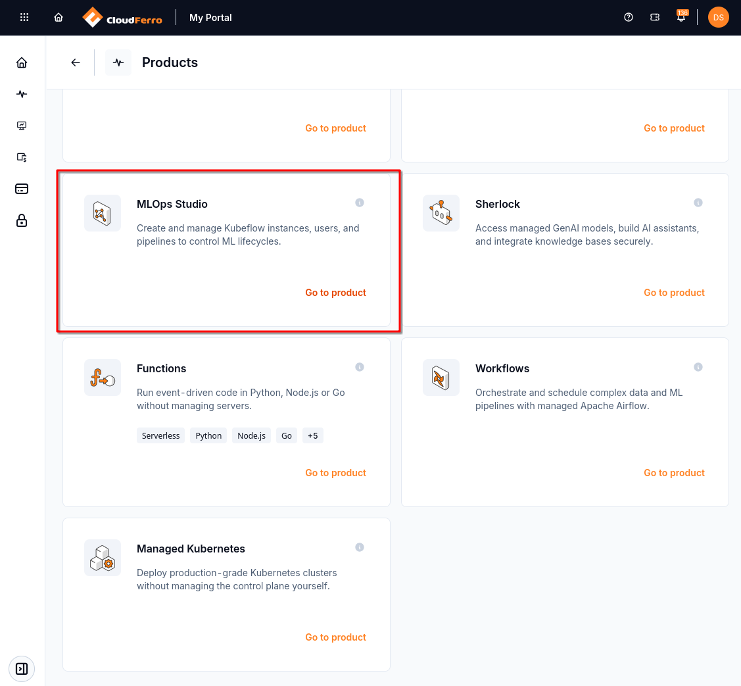The height and width of the screenshot is (686, 741).
Task: Go back with the left arrow
Action: (76, 62)
